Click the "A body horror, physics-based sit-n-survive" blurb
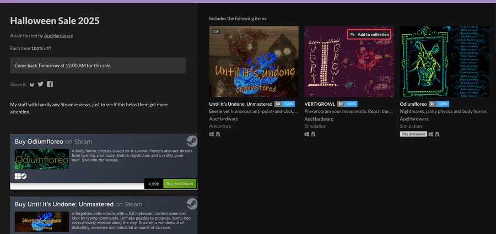 132,155
